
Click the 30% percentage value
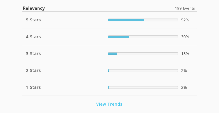click(x=185, y=37)
